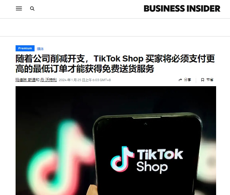Click the bookmark save icon
The width and height of the screenshot is (230, 195).
point(203,80)
